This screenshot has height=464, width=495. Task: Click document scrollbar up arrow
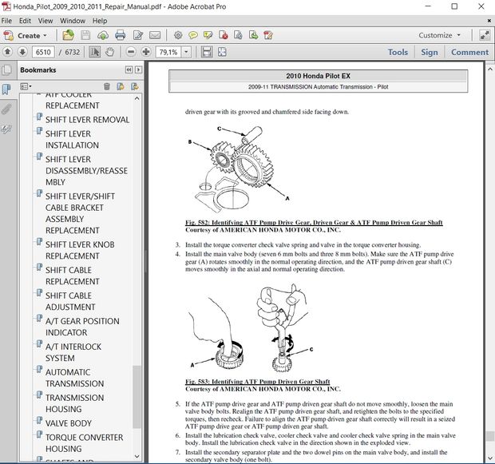click(x=490, y=69)
